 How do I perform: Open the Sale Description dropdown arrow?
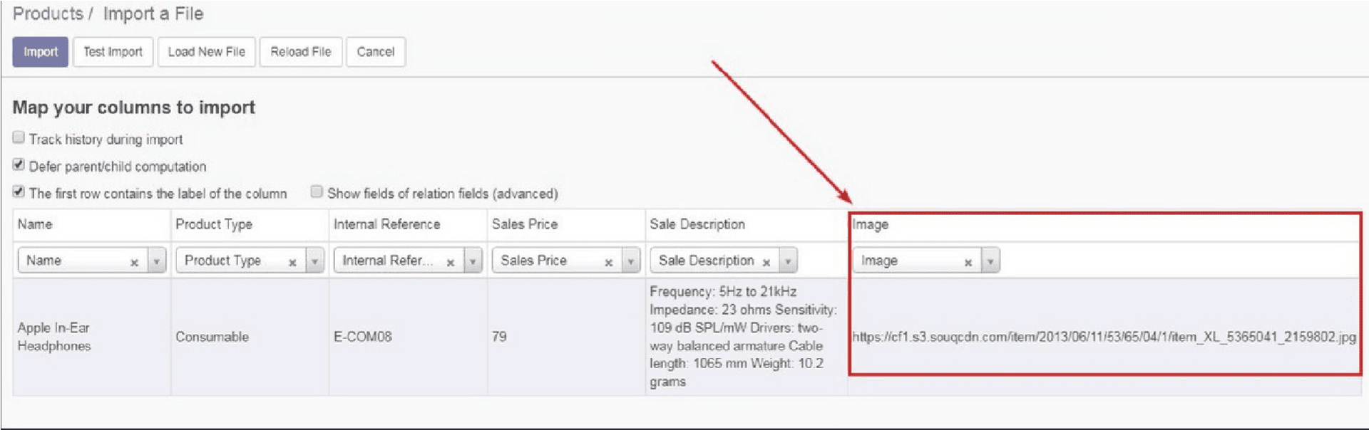point(789,261)
